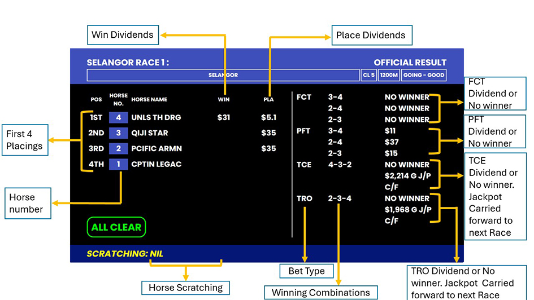This screenshot has width=534, height=300.
Task: Click the 2-3 combination under FCT
Action: click(x=335, y=120)
